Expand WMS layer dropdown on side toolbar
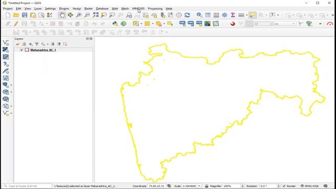This screenshot has width=336, height=189. [11, 92]
